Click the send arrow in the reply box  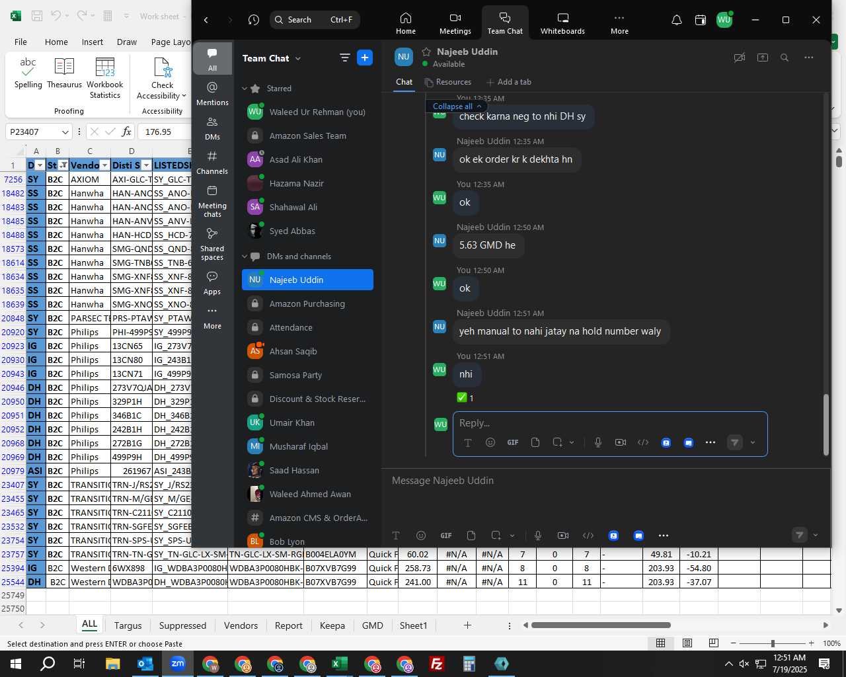coord(734,442)
